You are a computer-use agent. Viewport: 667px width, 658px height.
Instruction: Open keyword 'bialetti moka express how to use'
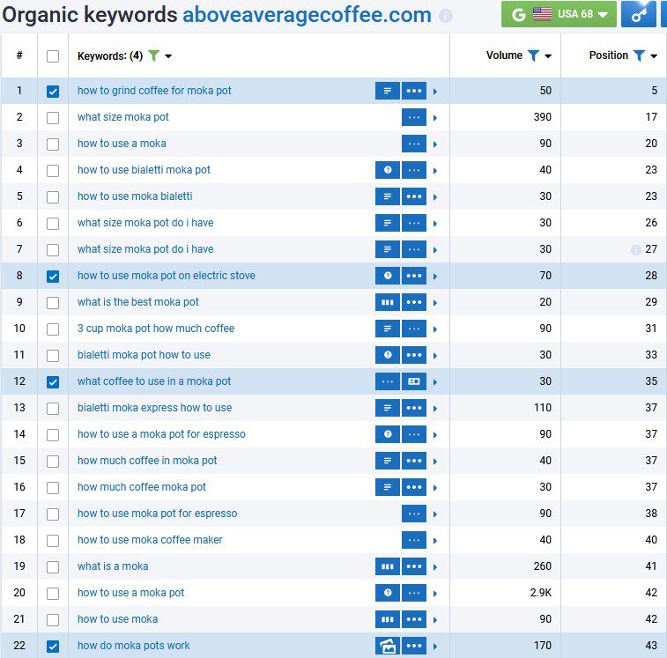pyautogui.click(x=154, y=408)
